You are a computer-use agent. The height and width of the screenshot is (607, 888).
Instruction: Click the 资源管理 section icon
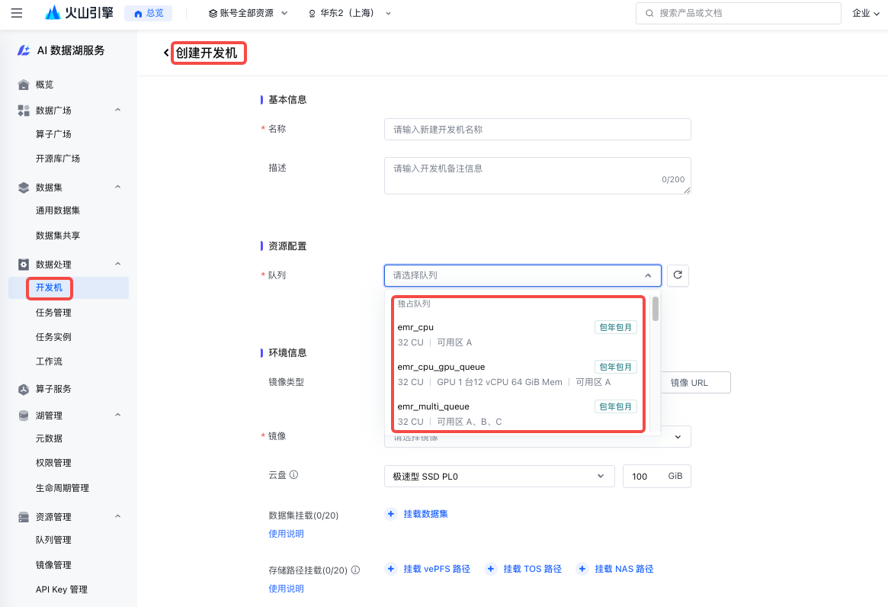coord(23,517)
